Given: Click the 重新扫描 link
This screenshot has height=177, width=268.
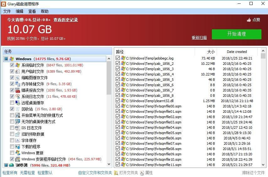Looking at the screenshot, I should pos(199,38).
